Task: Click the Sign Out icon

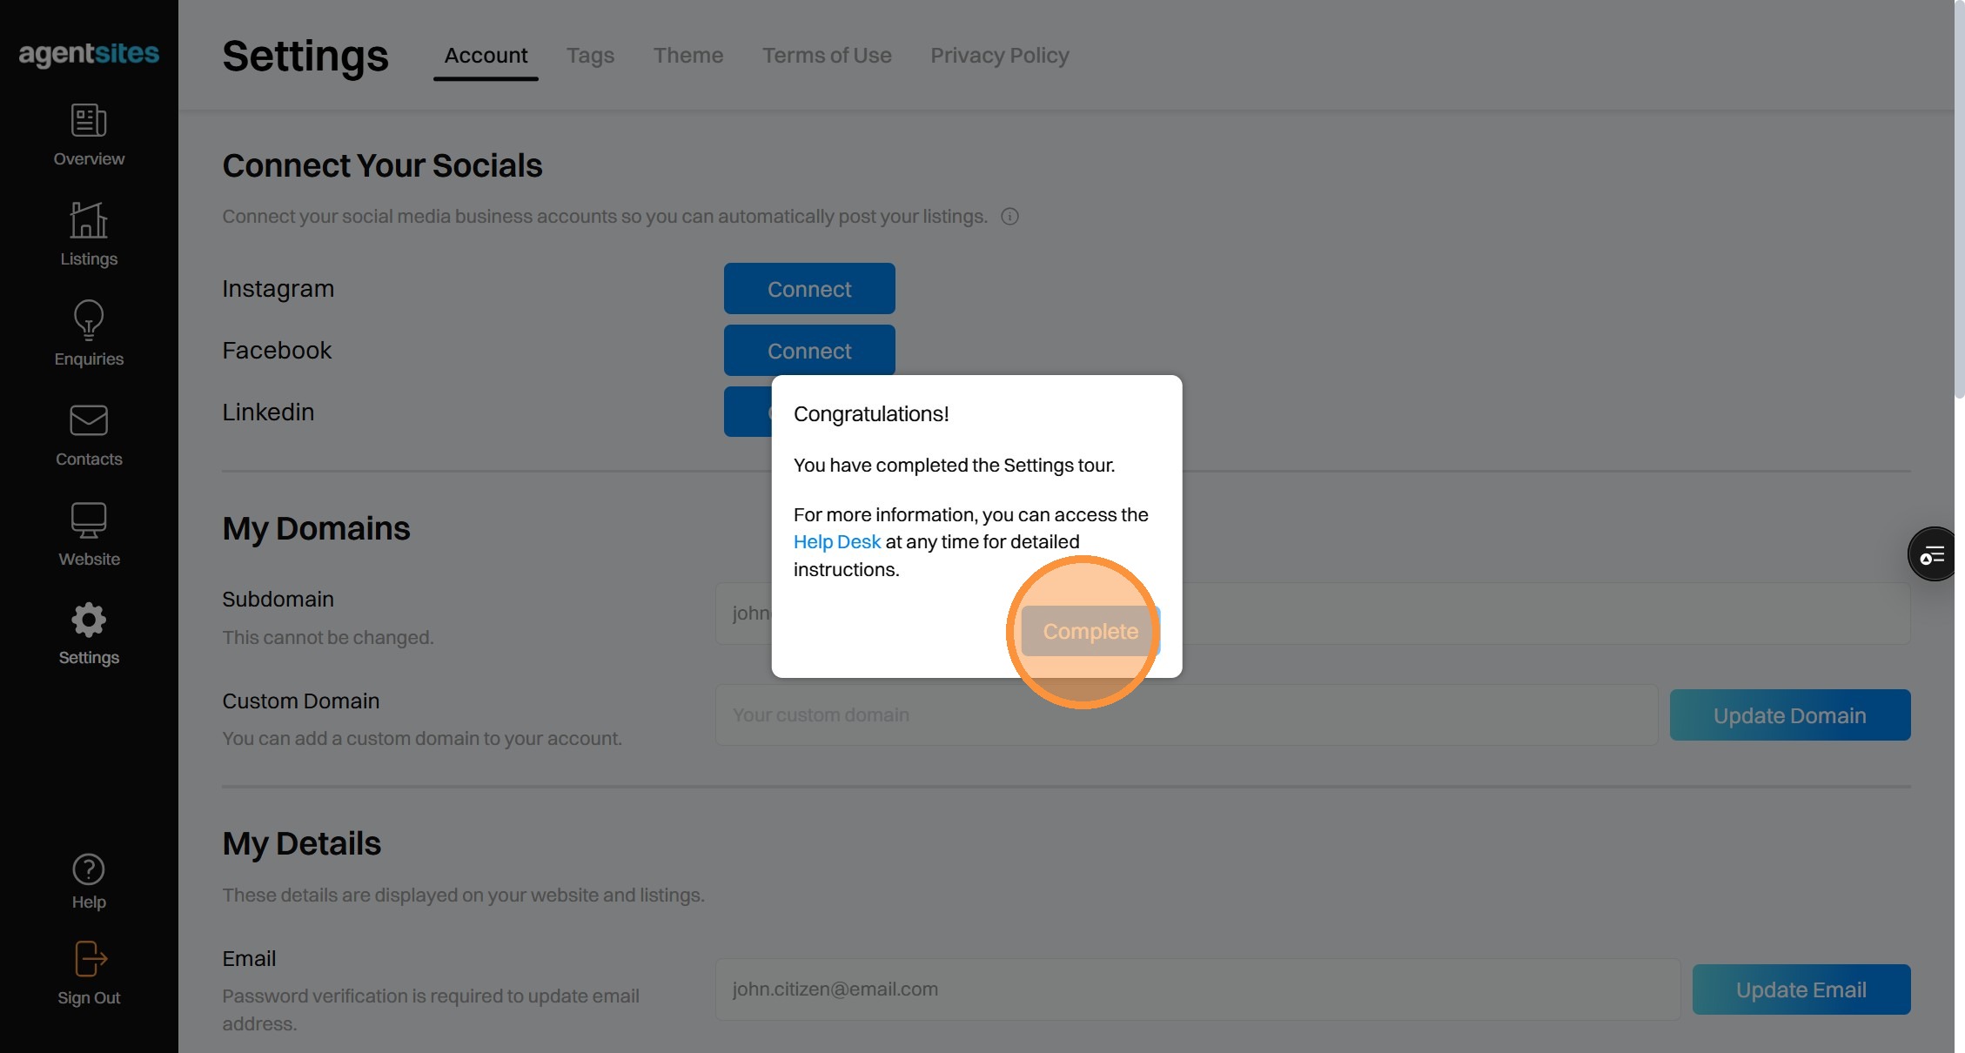Action: pos(89,960)
